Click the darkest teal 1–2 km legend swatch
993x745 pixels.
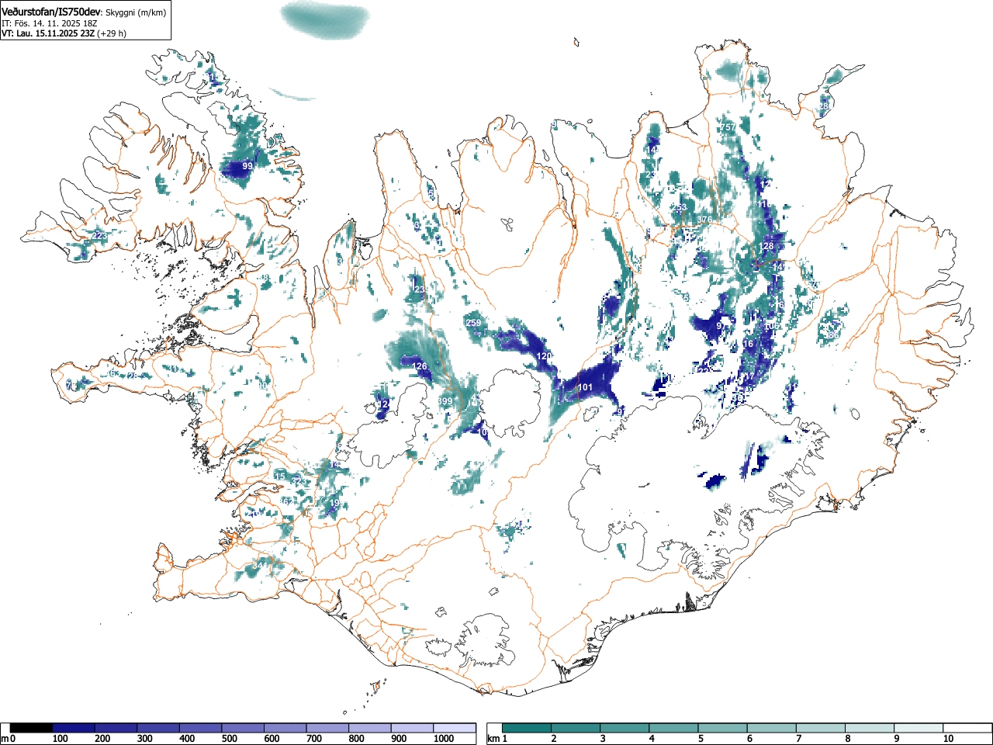527,728
